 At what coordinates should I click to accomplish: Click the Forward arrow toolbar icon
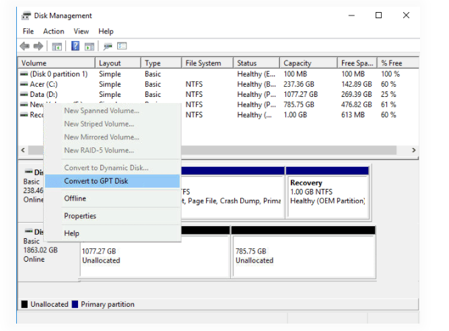38,46
